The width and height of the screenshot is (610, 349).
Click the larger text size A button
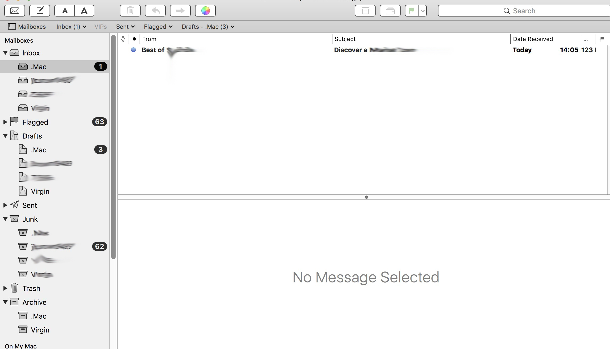point(84,11)
